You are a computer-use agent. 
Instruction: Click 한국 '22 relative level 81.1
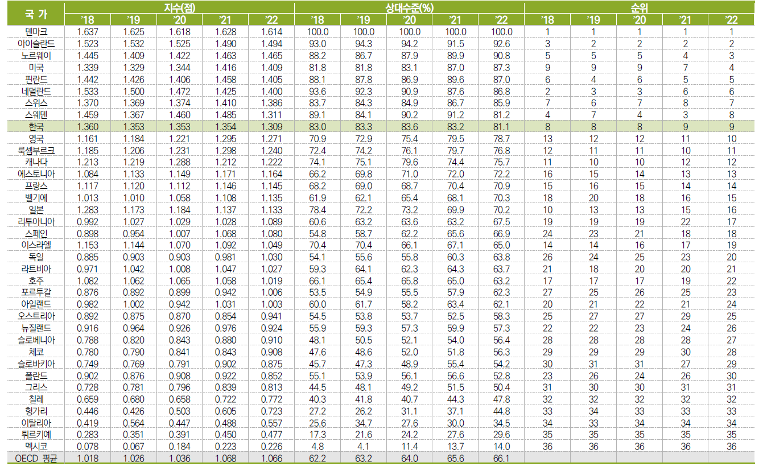501,126
